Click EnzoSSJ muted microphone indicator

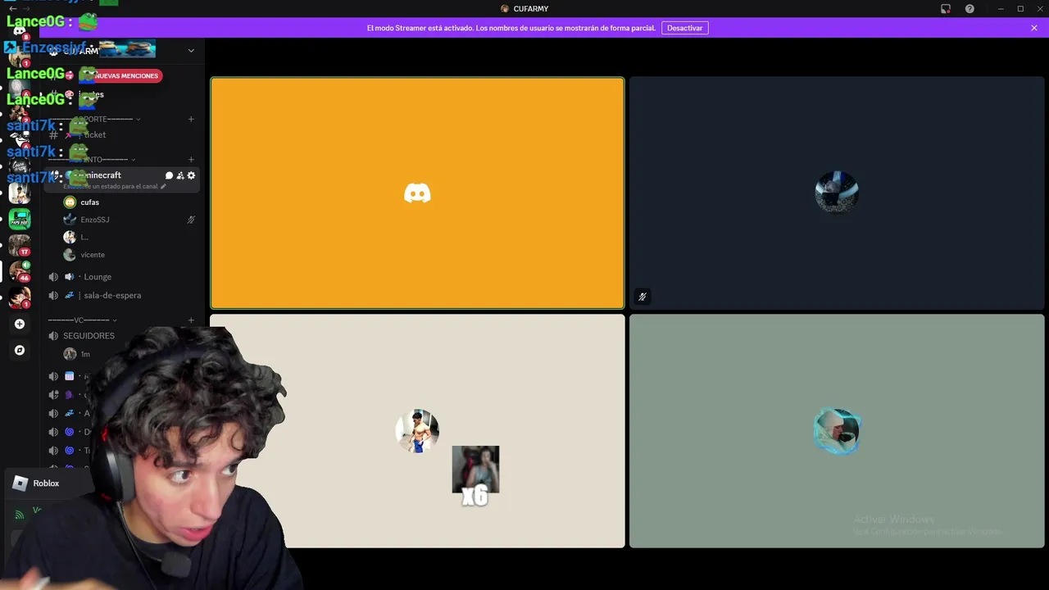(191, 220)
